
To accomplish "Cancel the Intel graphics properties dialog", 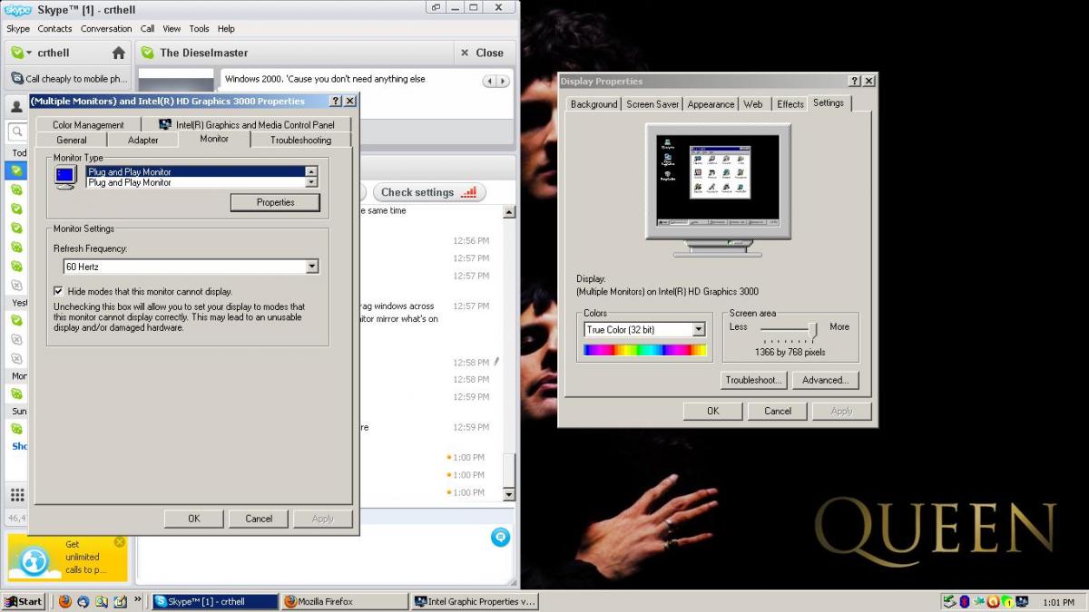I will tap(259, 519).
